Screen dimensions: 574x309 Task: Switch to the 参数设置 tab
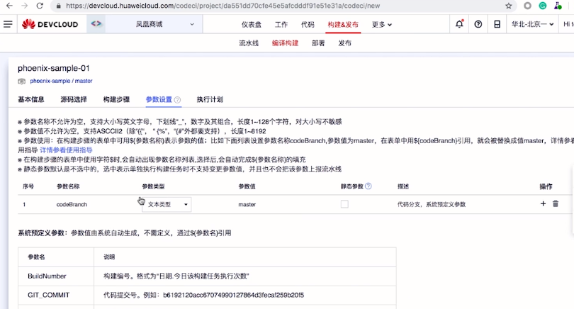[159, 100]
